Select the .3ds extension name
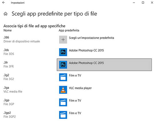 coord(6,50)
